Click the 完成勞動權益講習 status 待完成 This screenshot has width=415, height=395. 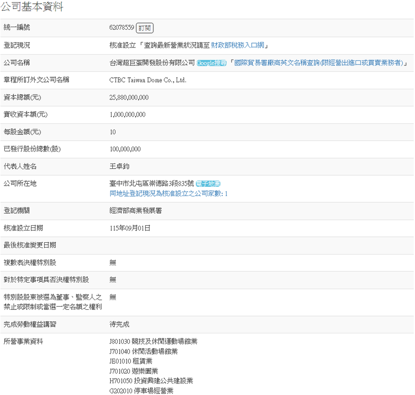tap(119, 324)
